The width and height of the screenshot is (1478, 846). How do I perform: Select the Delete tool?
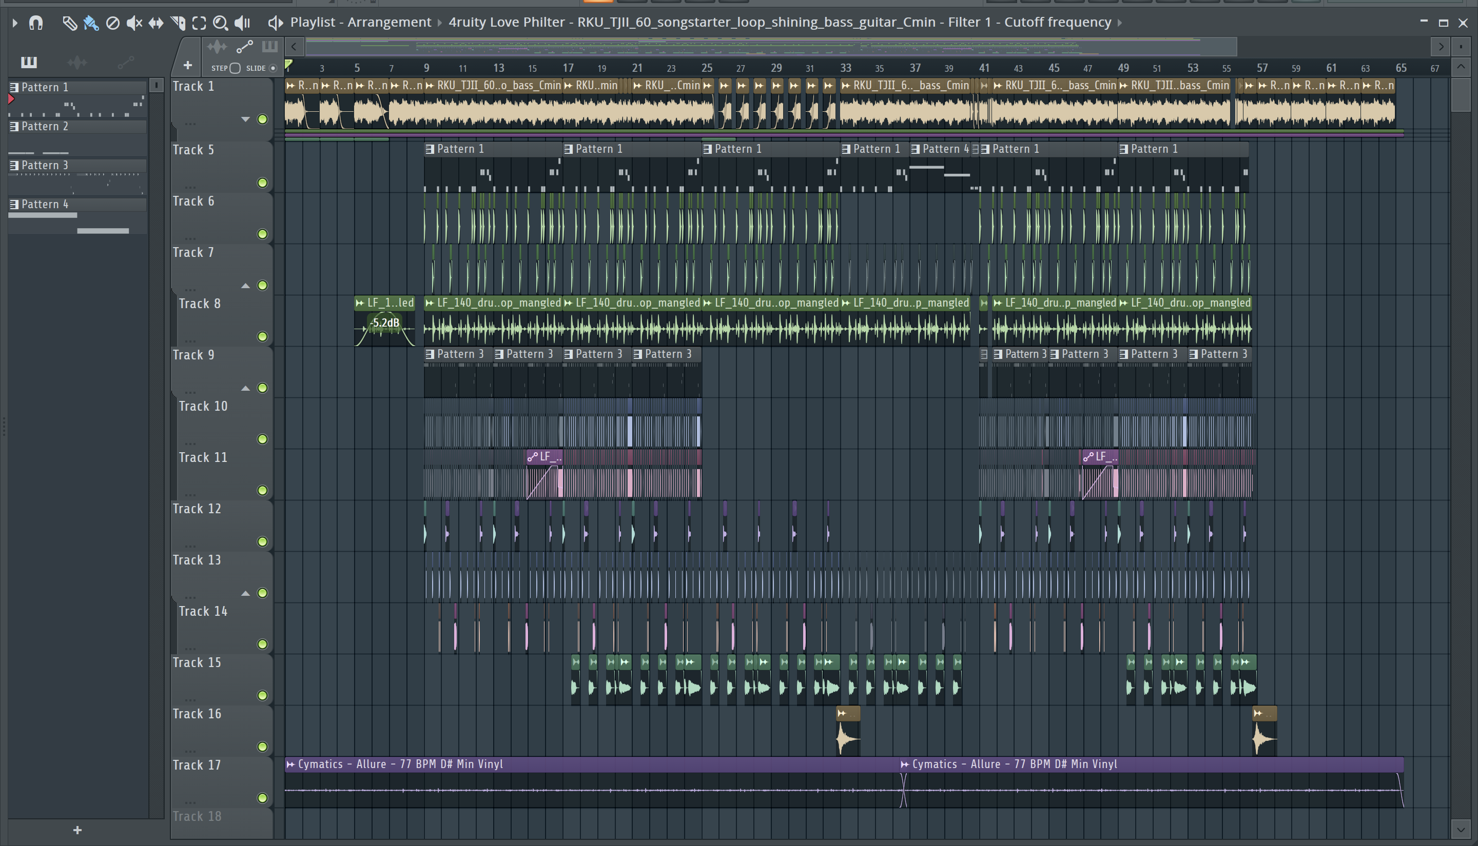[x=113, y=23]
